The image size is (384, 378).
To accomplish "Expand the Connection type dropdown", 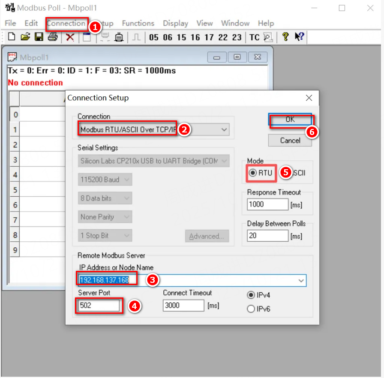I will tap(224, 129).
